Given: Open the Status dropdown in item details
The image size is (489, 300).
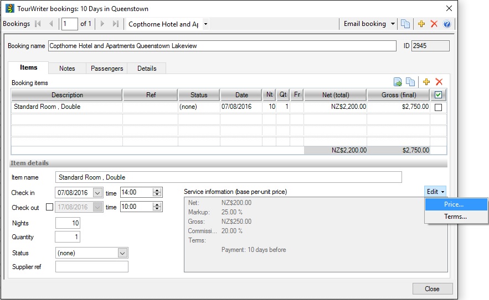Looking at the screenshot, I should click(x=122, y=253).
